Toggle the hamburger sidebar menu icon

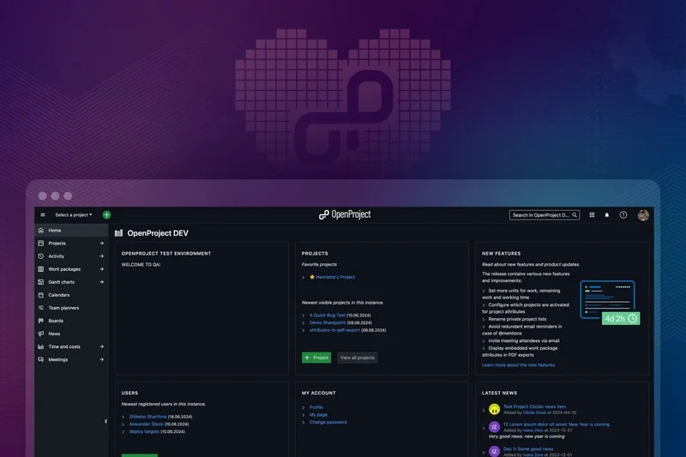point(42,214)
